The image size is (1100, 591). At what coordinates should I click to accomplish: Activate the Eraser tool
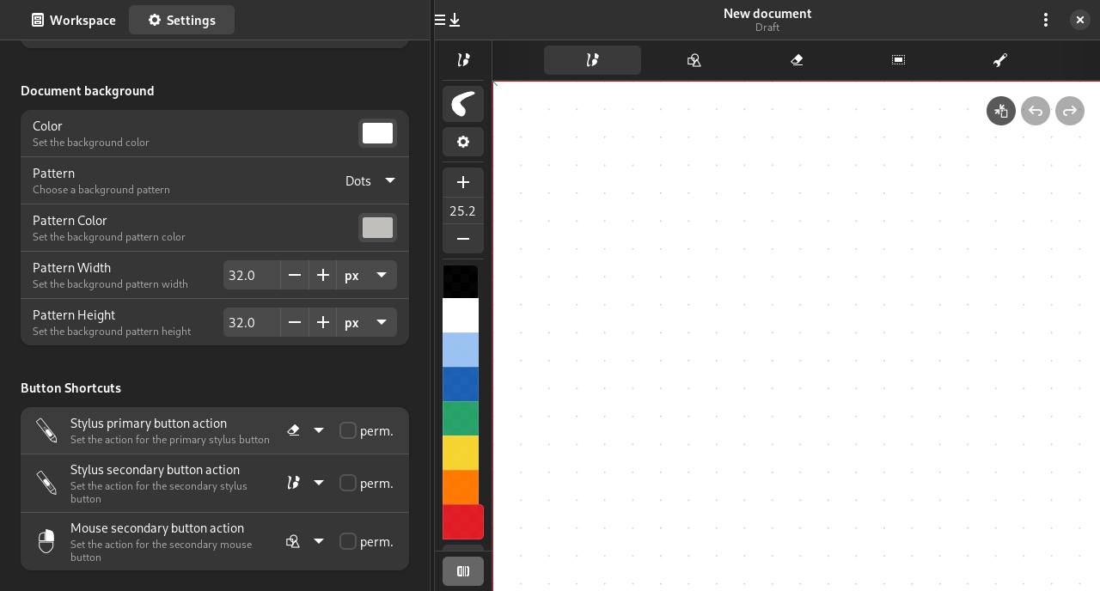pos(795,59)
